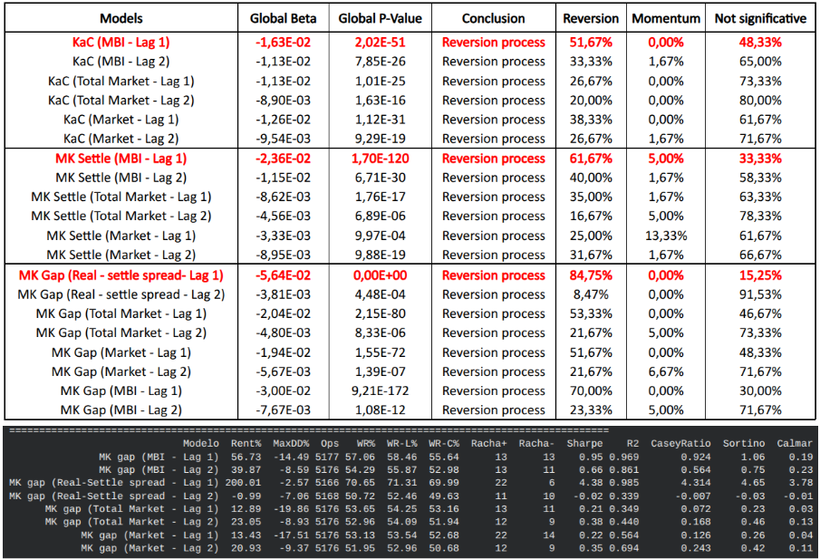Select 'MK Gap (Real - settle spread - Lag 2)'
This screenshot has width=820, height=559.
tap(121, 295)
